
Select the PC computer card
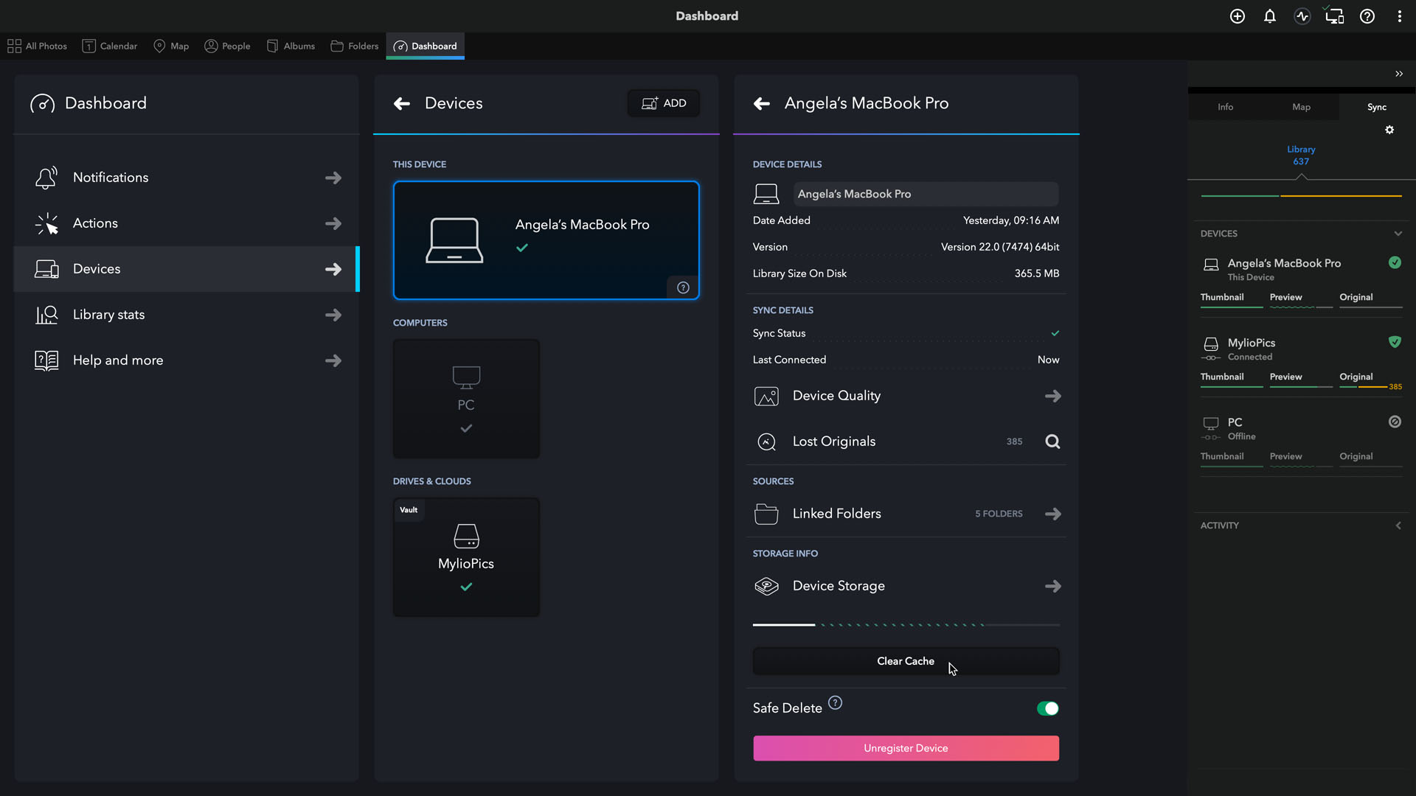466,399
